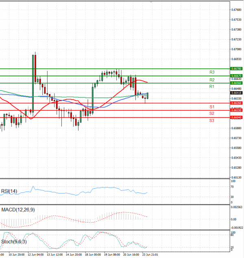Click the 0.67680 price axis value
The image size is (244, 258).
(x=236, y=10)
